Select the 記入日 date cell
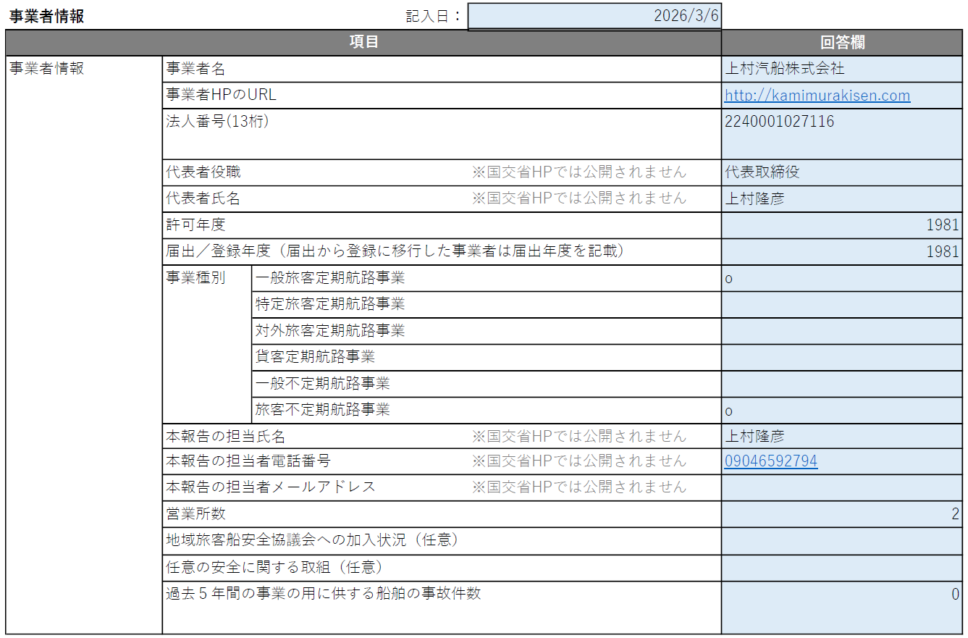This screenshot has width=968, height=638. (x=594, y=17)
